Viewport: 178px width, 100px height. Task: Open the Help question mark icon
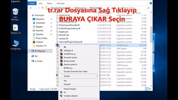pyautogui.click(x=151, y=3)
